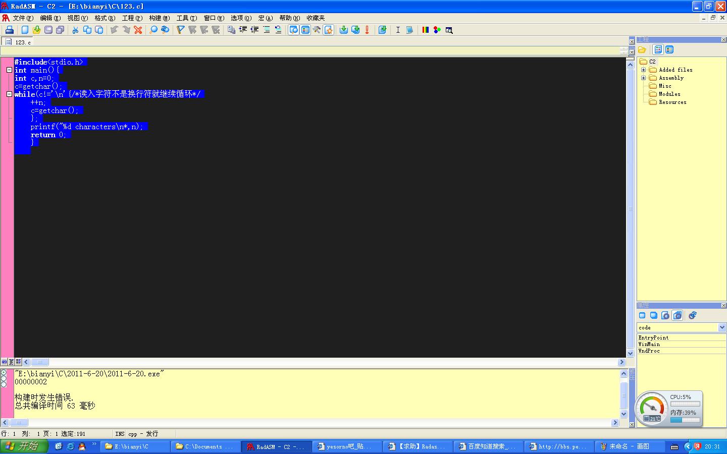This screenshot has height=454, width=727.
Task: Select the C2 project root node
Action: tap(652, 62)
